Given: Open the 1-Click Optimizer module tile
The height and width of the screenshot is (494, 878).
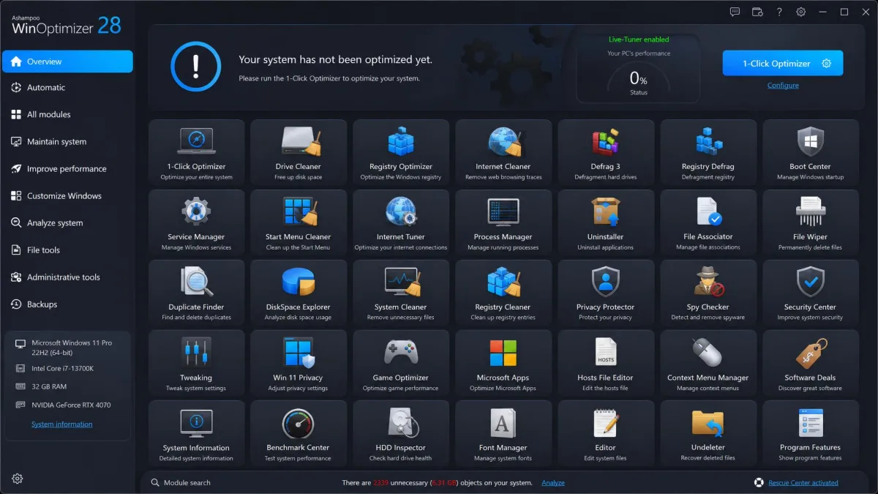Looking at the screenshot, I should (196, 153).
